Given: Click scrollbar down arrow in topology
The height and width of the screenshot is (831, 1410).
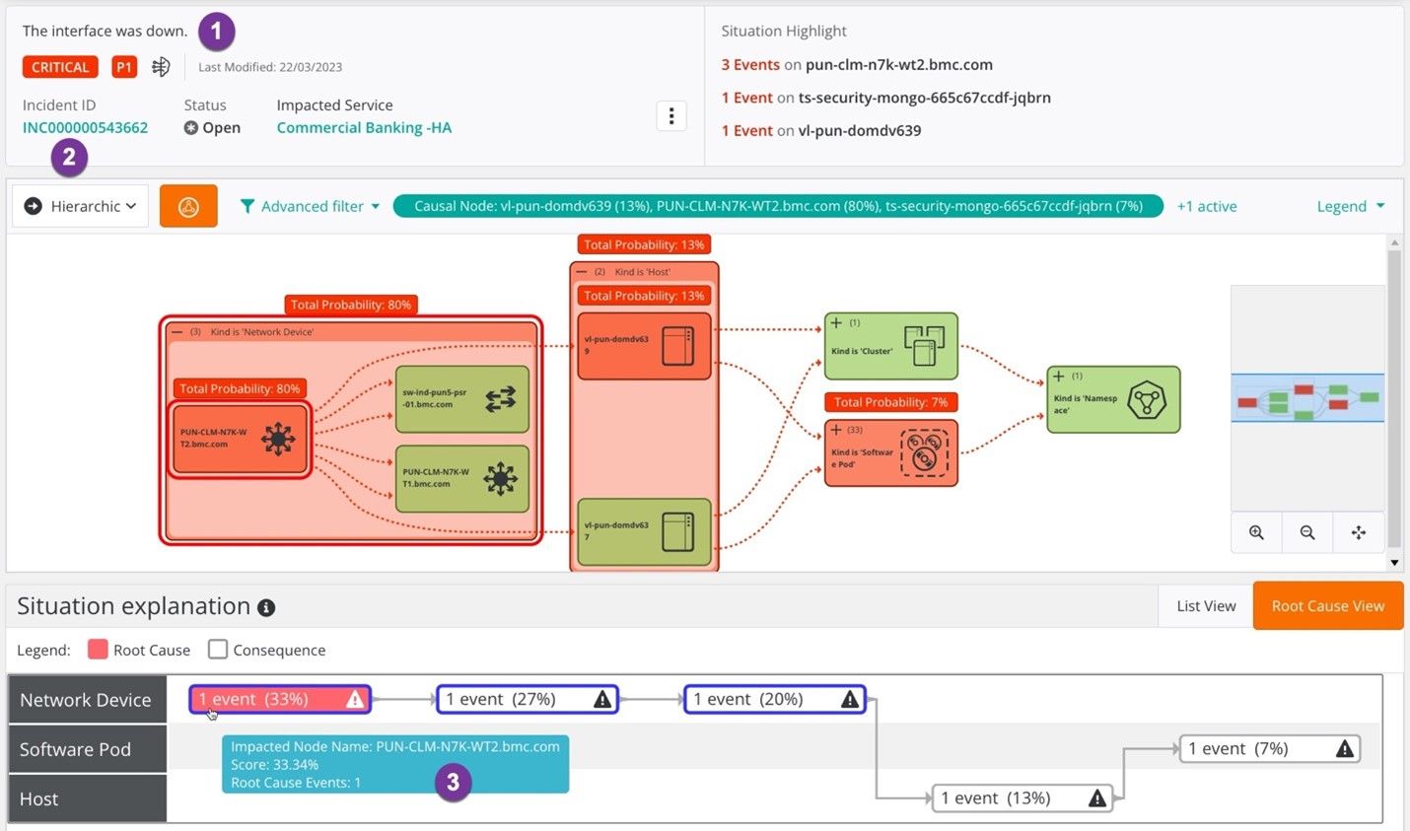Looking at the screenshot, I should click(1394, 563).
